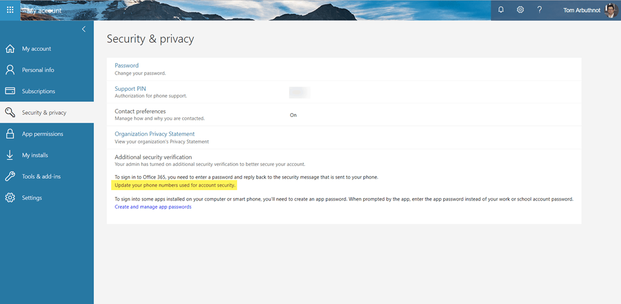Open the Password change link

click(x=127, y=65)
